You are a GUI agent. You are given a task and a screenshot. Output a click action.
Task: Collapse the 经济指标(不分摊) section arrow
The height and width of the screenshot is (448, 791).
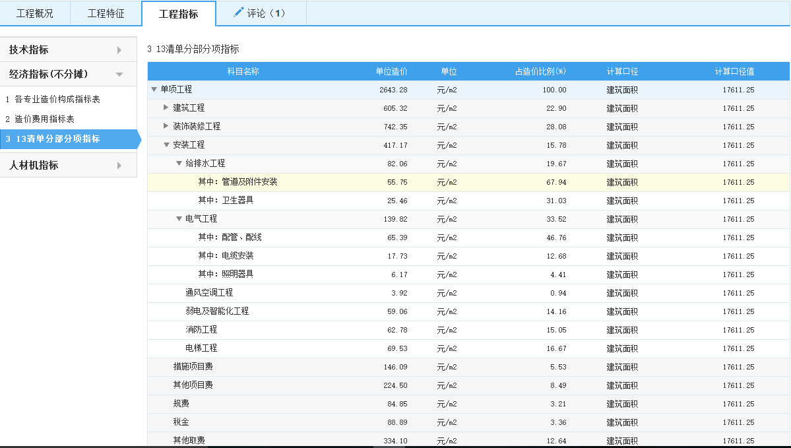pyautogui.click(x=119, y=74)
